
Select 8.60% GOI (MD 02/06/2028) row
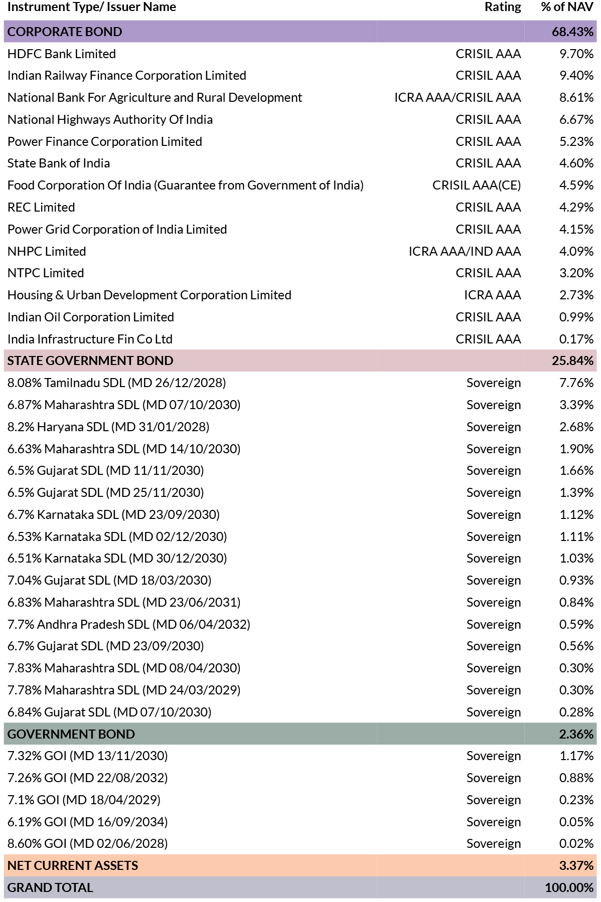(87, 843)
